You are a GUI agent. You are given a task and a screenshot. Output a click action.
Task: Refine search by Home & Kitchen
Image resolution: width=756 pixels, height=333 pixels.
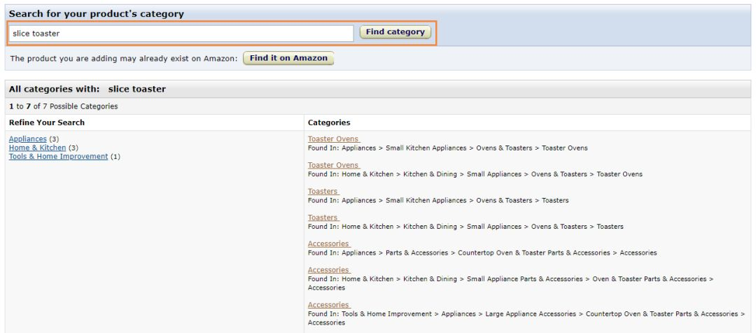[37, 148]
